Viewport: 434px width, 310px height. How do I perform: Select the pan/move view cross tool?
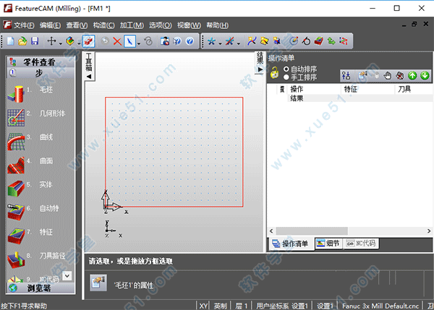pos(51,41)
